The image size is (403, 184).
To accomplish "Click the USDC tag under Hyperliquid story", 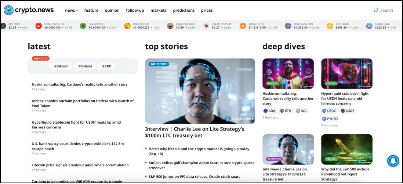I will point(330,111).
